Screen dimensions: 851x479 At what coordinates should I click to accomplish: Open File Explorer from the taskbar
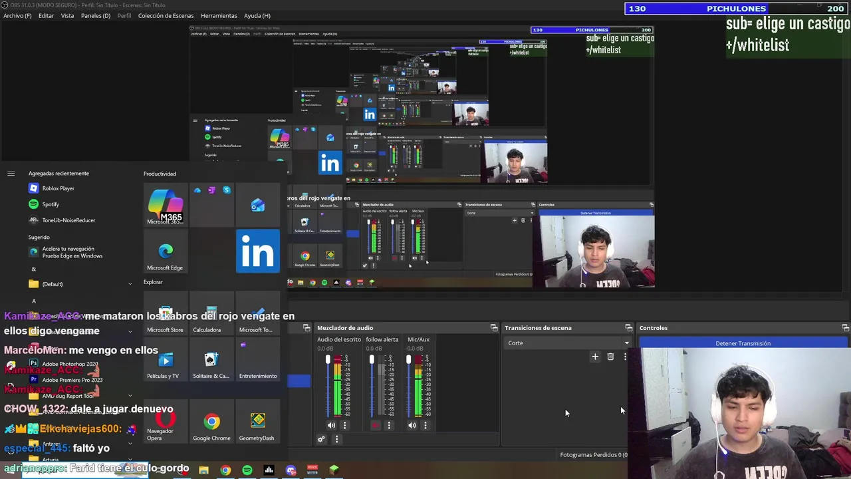(203, 470)
